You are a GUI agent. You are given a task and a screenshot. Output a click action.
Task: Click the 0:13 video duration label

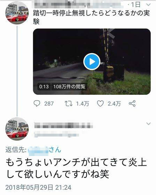coord(44,87)
